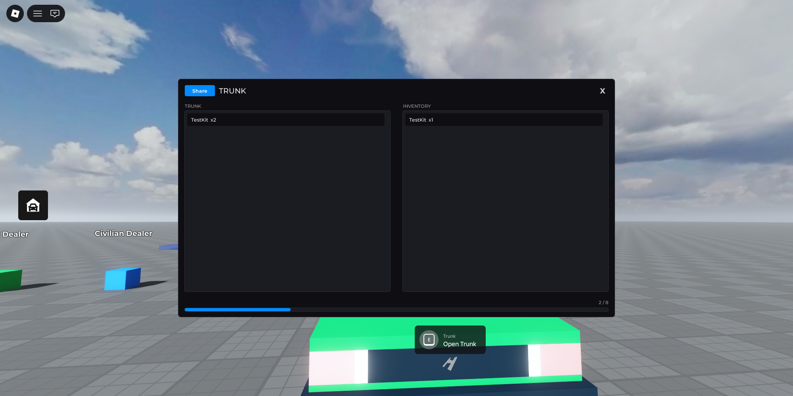Click the INVENTORY section header
This screenshot has width=793, height=396.
[x=417, y=106]
